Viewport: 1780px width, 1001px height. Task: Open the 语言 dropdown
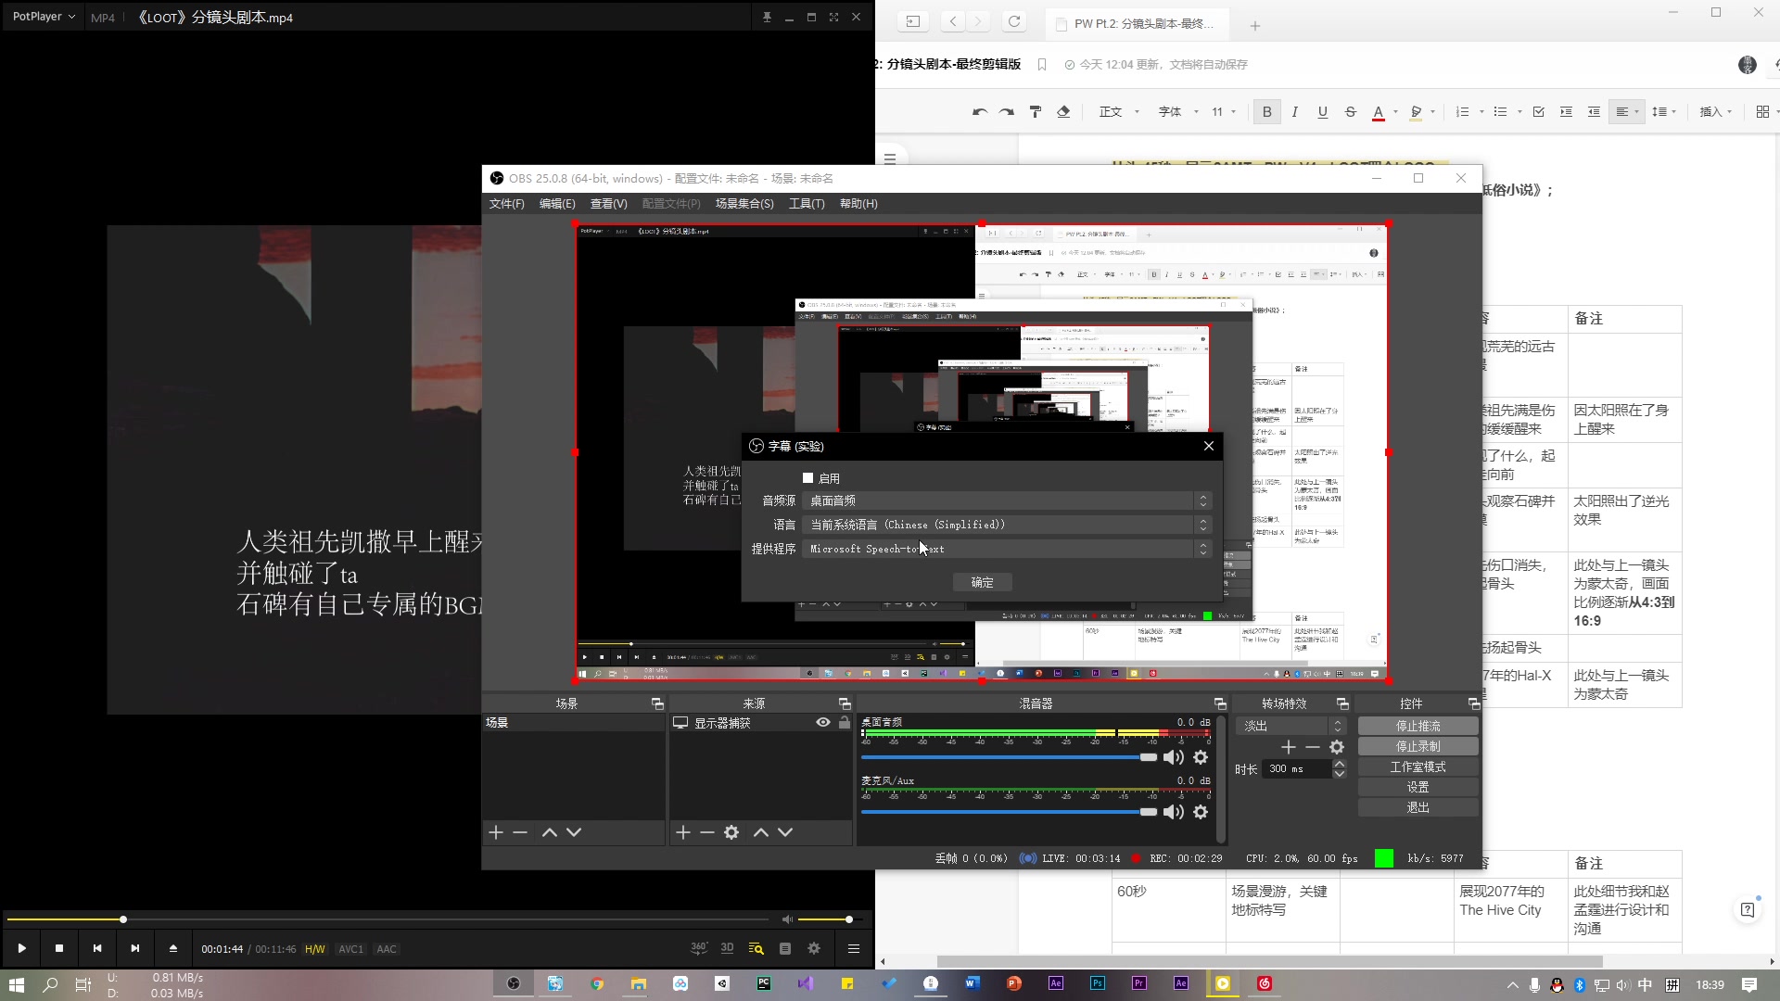tap(1007, 525)
